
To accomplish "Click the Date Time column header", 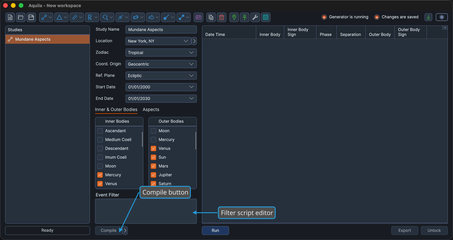I will (229, 32).
